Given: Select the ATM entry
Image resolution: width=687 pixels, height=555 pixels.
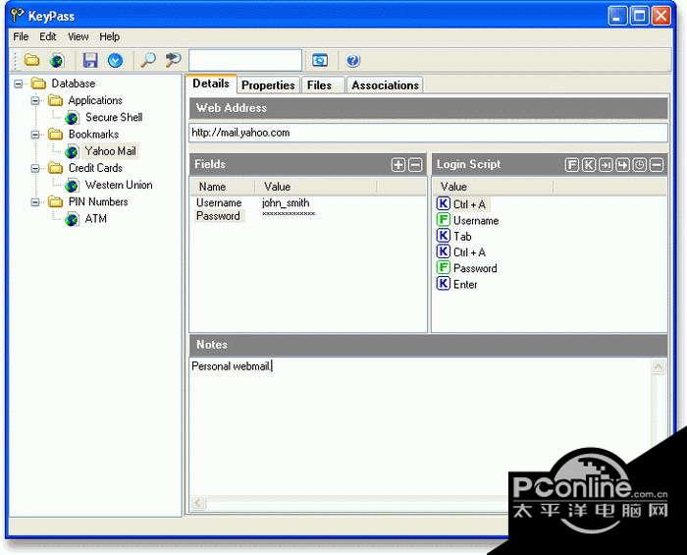Looking at the screenshot, I should [x=96, y=219].
